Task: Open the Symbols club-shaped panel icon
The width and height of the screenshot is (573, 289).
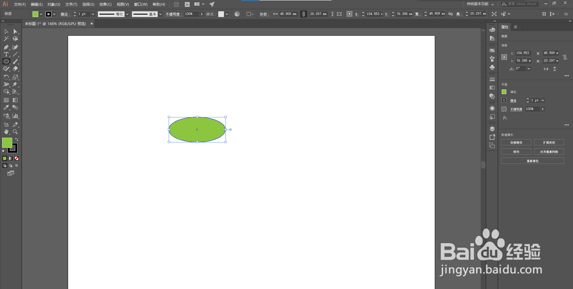Action: 492,67
